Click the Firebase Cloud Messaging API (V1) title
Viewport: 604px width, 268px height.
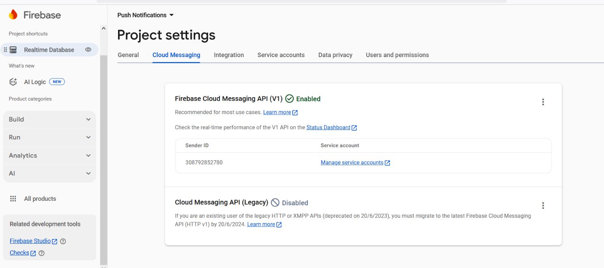point(229,98)
